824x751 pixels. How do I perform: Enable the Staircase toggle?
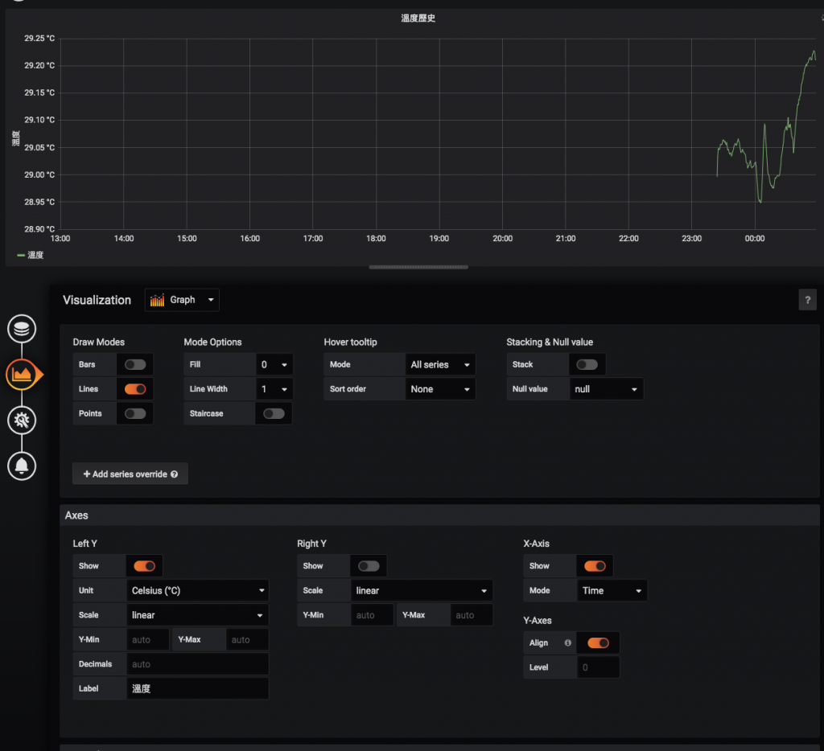274,414
